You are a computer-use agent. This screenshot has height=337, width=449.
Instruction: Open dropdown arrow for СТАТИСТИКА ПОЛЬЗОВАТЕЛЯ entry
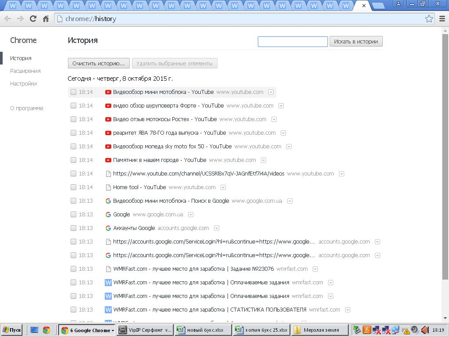[x=348, y=310]
